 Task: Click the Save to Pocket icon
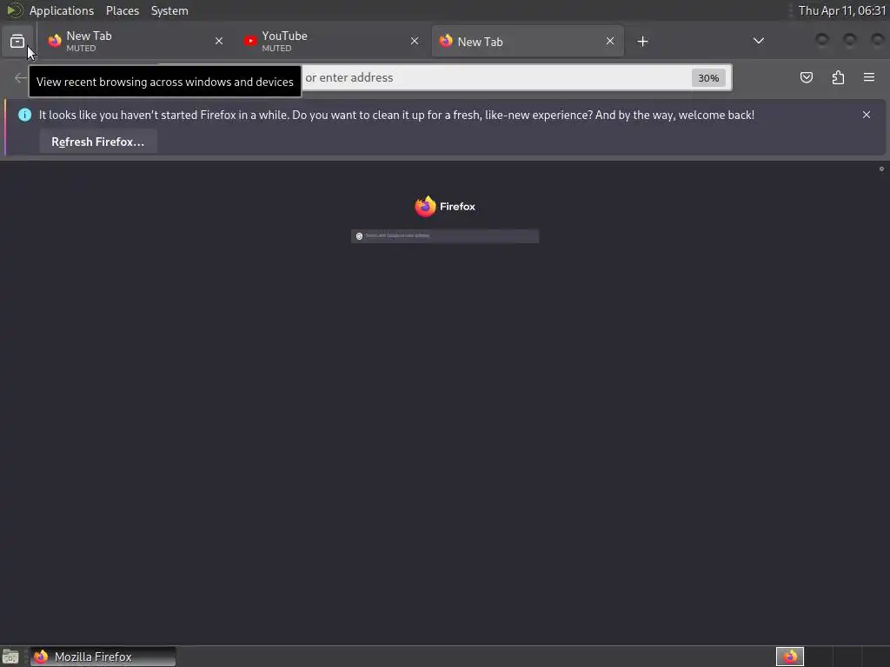click(806, 77)
